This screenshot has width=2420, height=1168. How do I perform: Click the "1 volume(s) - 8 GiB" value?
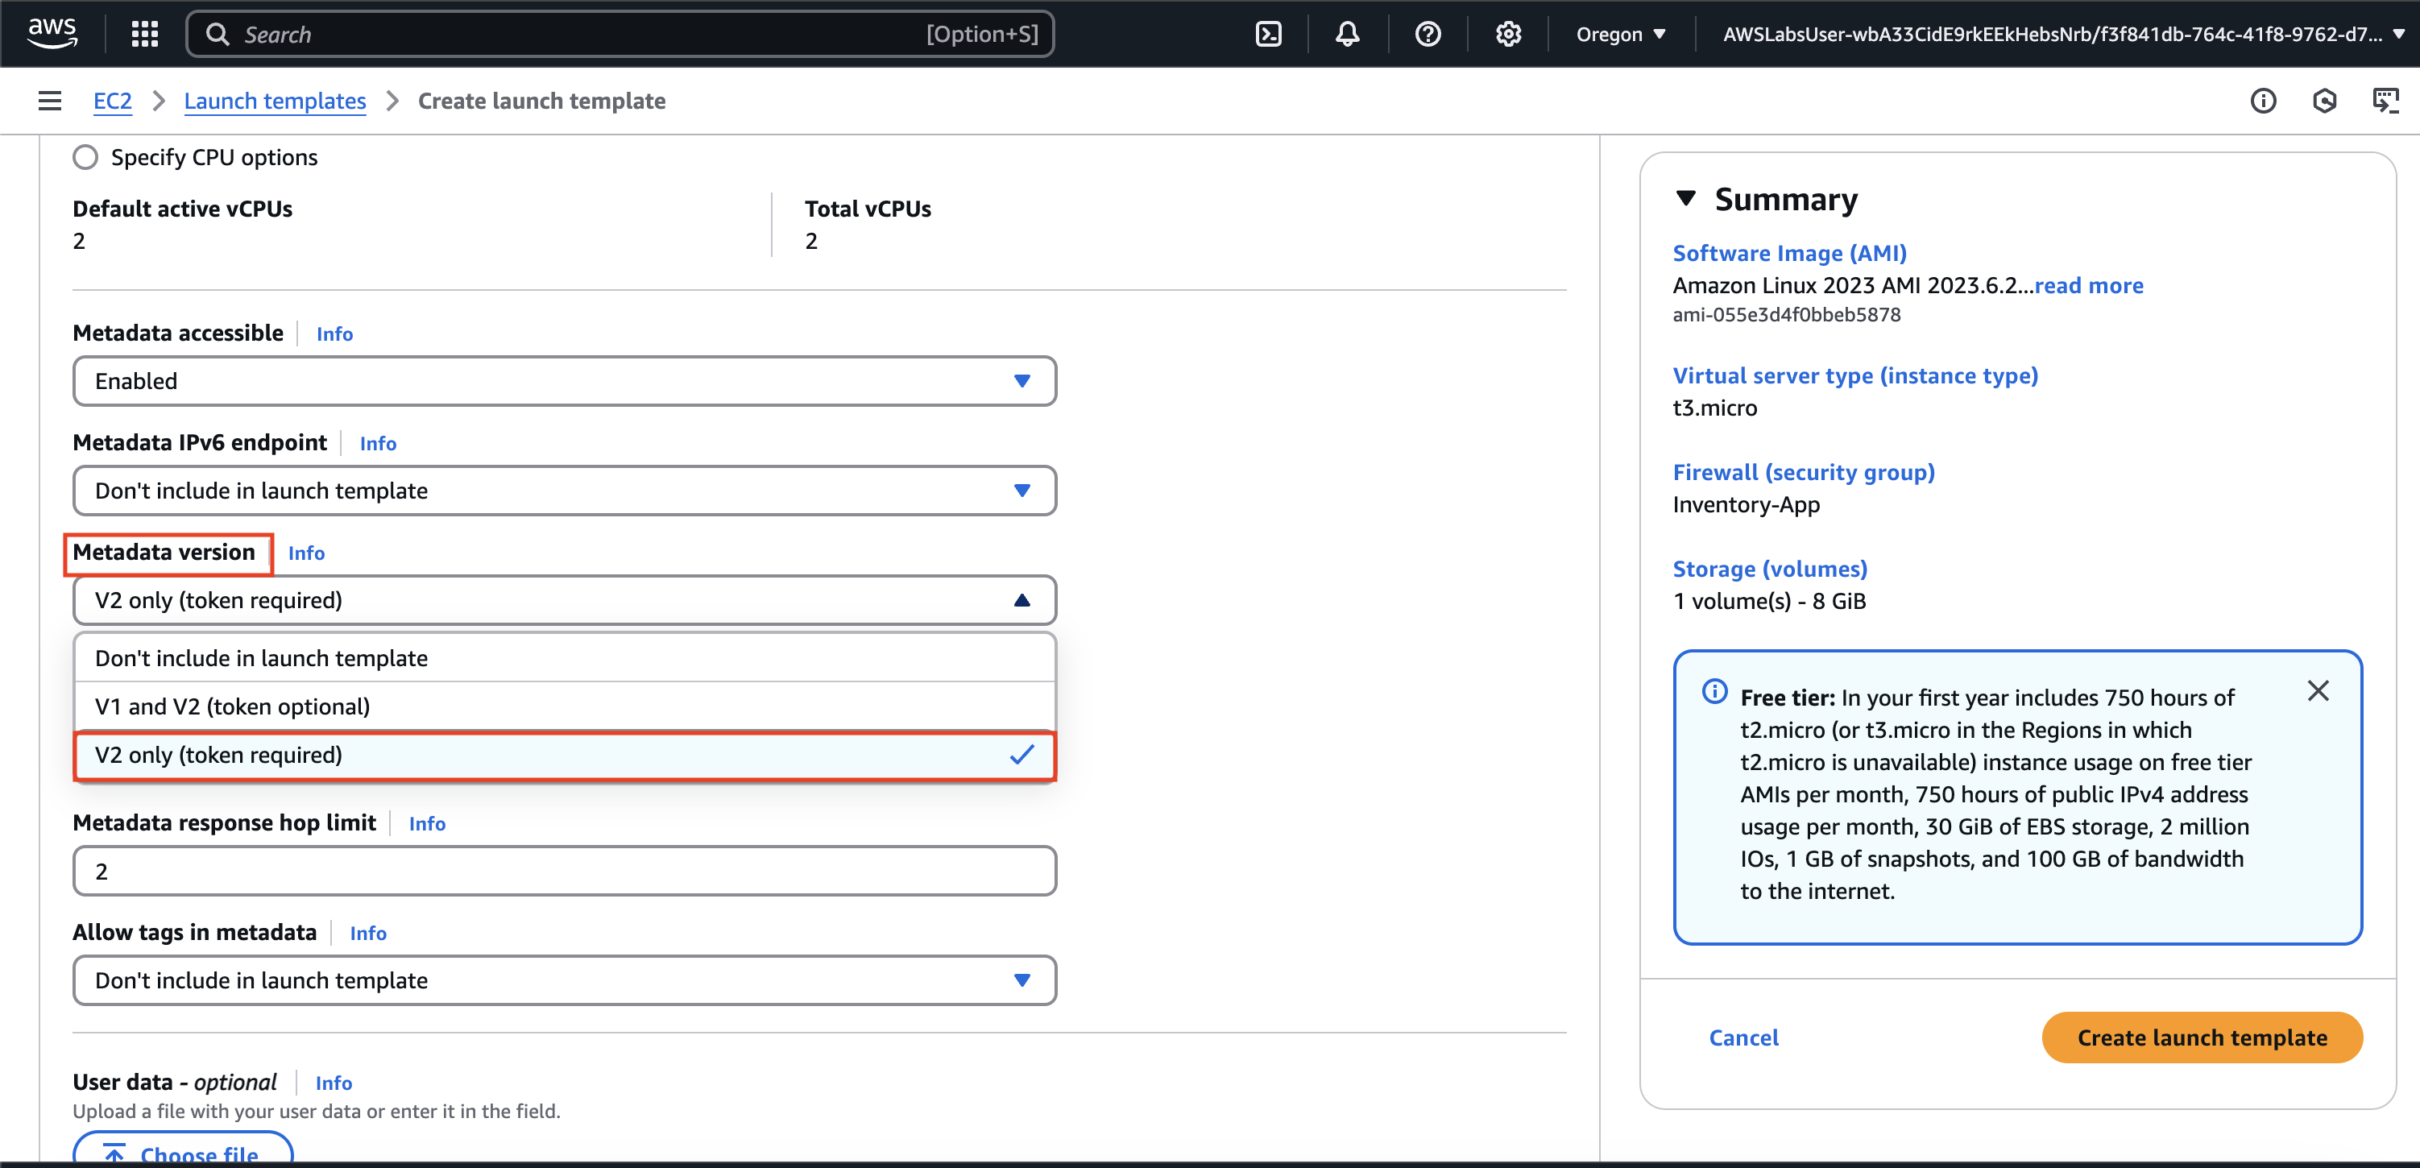pyautogui.click(x=1769, y=602)
